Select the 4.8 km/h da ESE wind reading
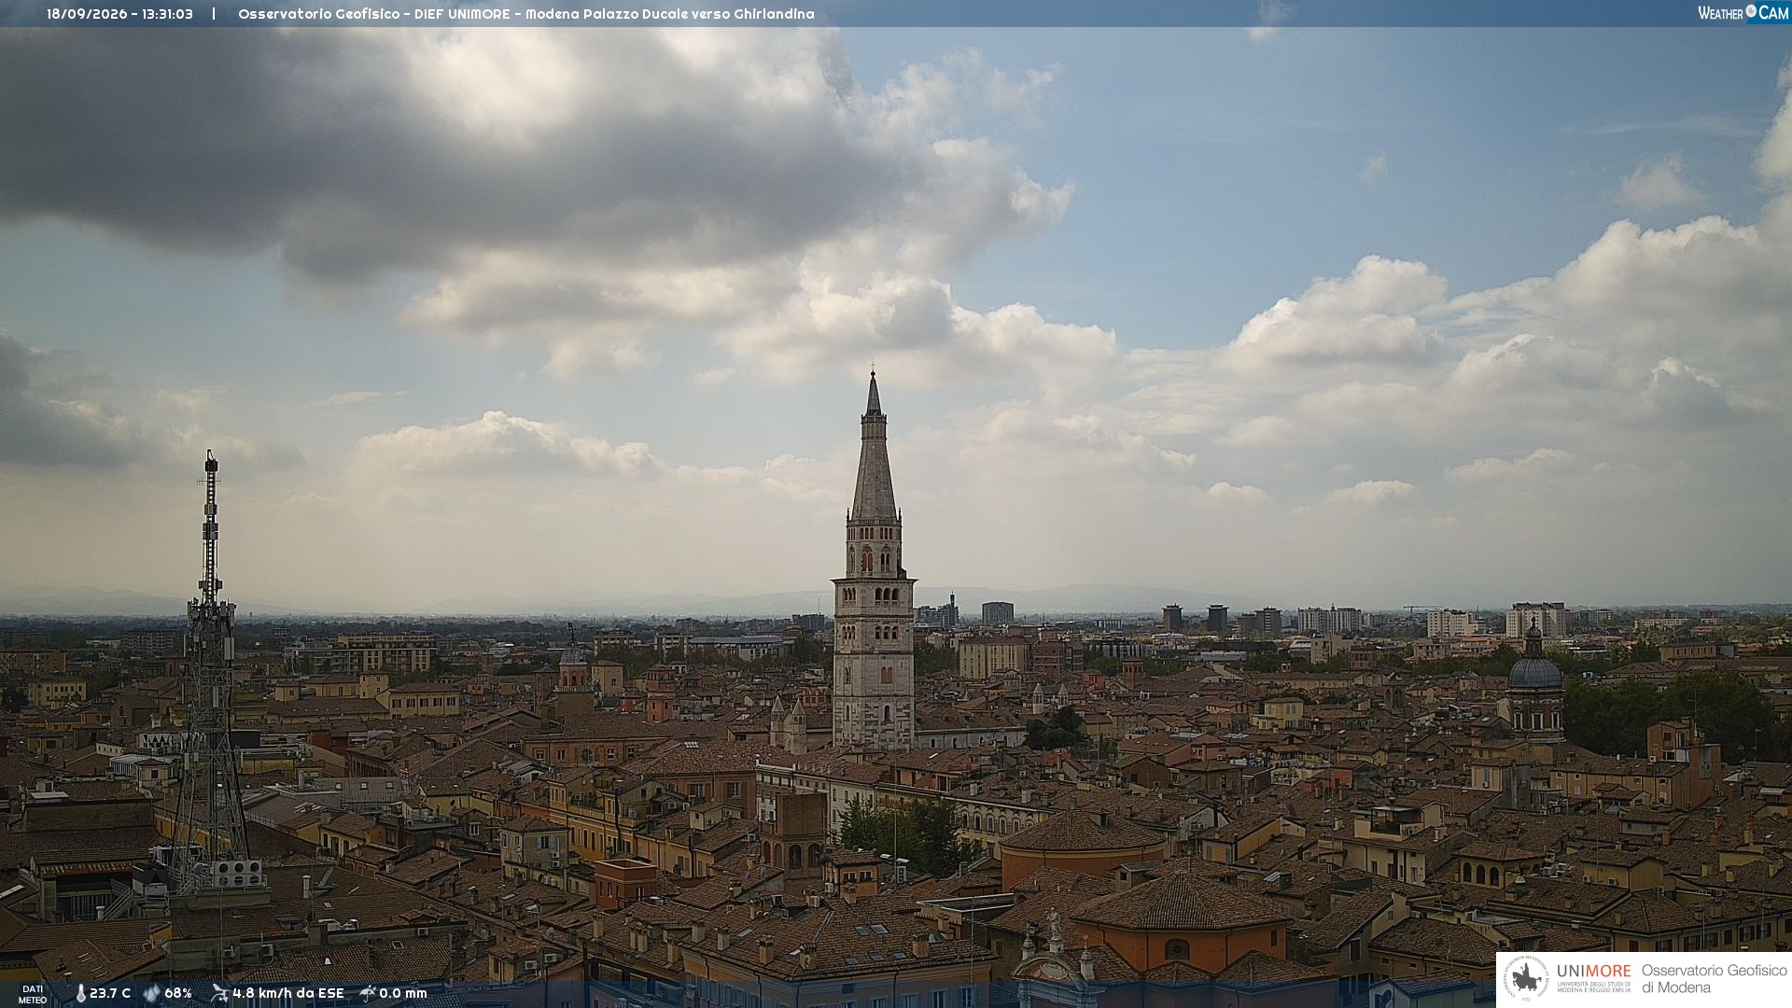The height and width of the screenshot is (1008, 1792). click(x=288, y=993)
